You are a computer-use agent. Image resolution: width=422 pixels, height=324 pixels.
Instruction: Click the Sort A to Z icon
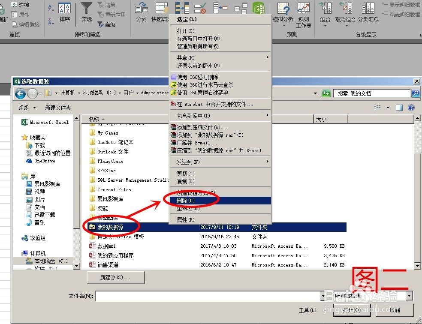point(51,8)
